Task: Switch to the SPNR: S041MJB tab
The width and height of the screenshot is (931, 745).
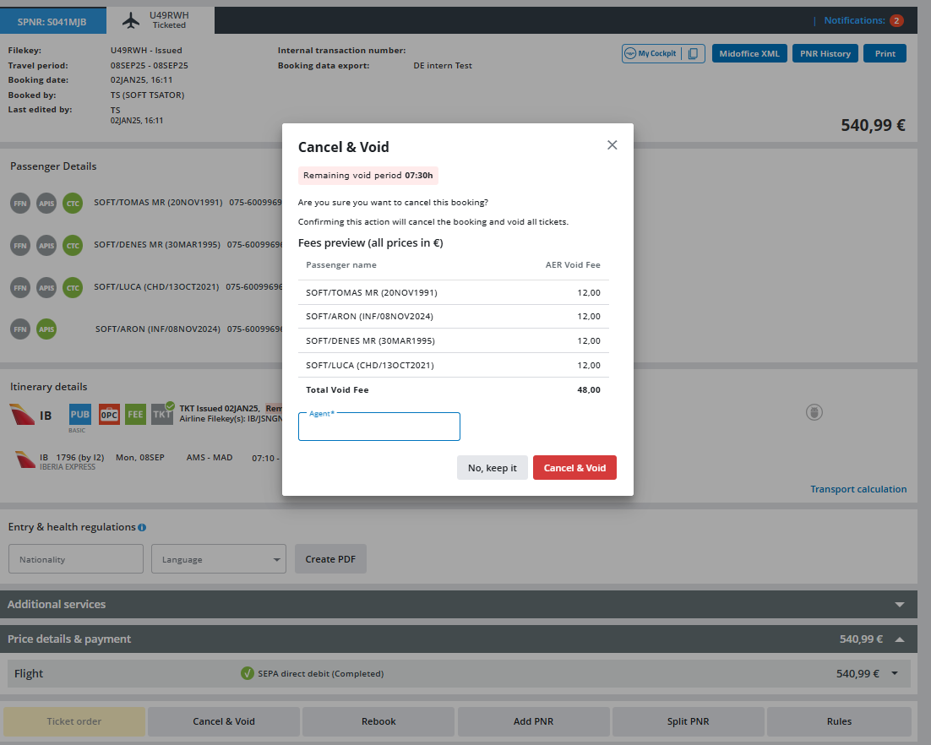Action: pyautogui.click(x=54, y=21)
